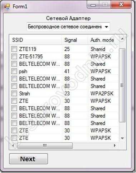136x173 pixels.
Task: Sort by the SSID column header
Action: (x=35, y=40)
